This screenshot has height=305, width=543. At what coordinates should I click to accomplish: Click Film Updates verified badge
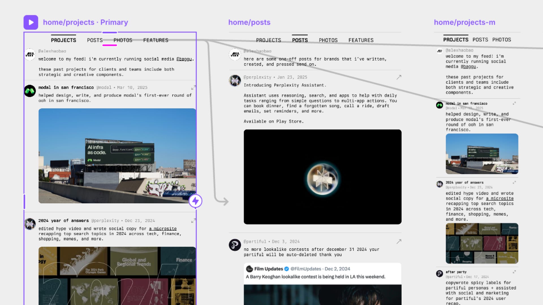pyautogui.click(x=286, y=269)
